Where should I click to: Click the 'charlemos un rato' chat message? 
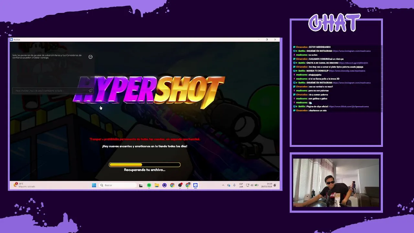(x=318, y=111)
